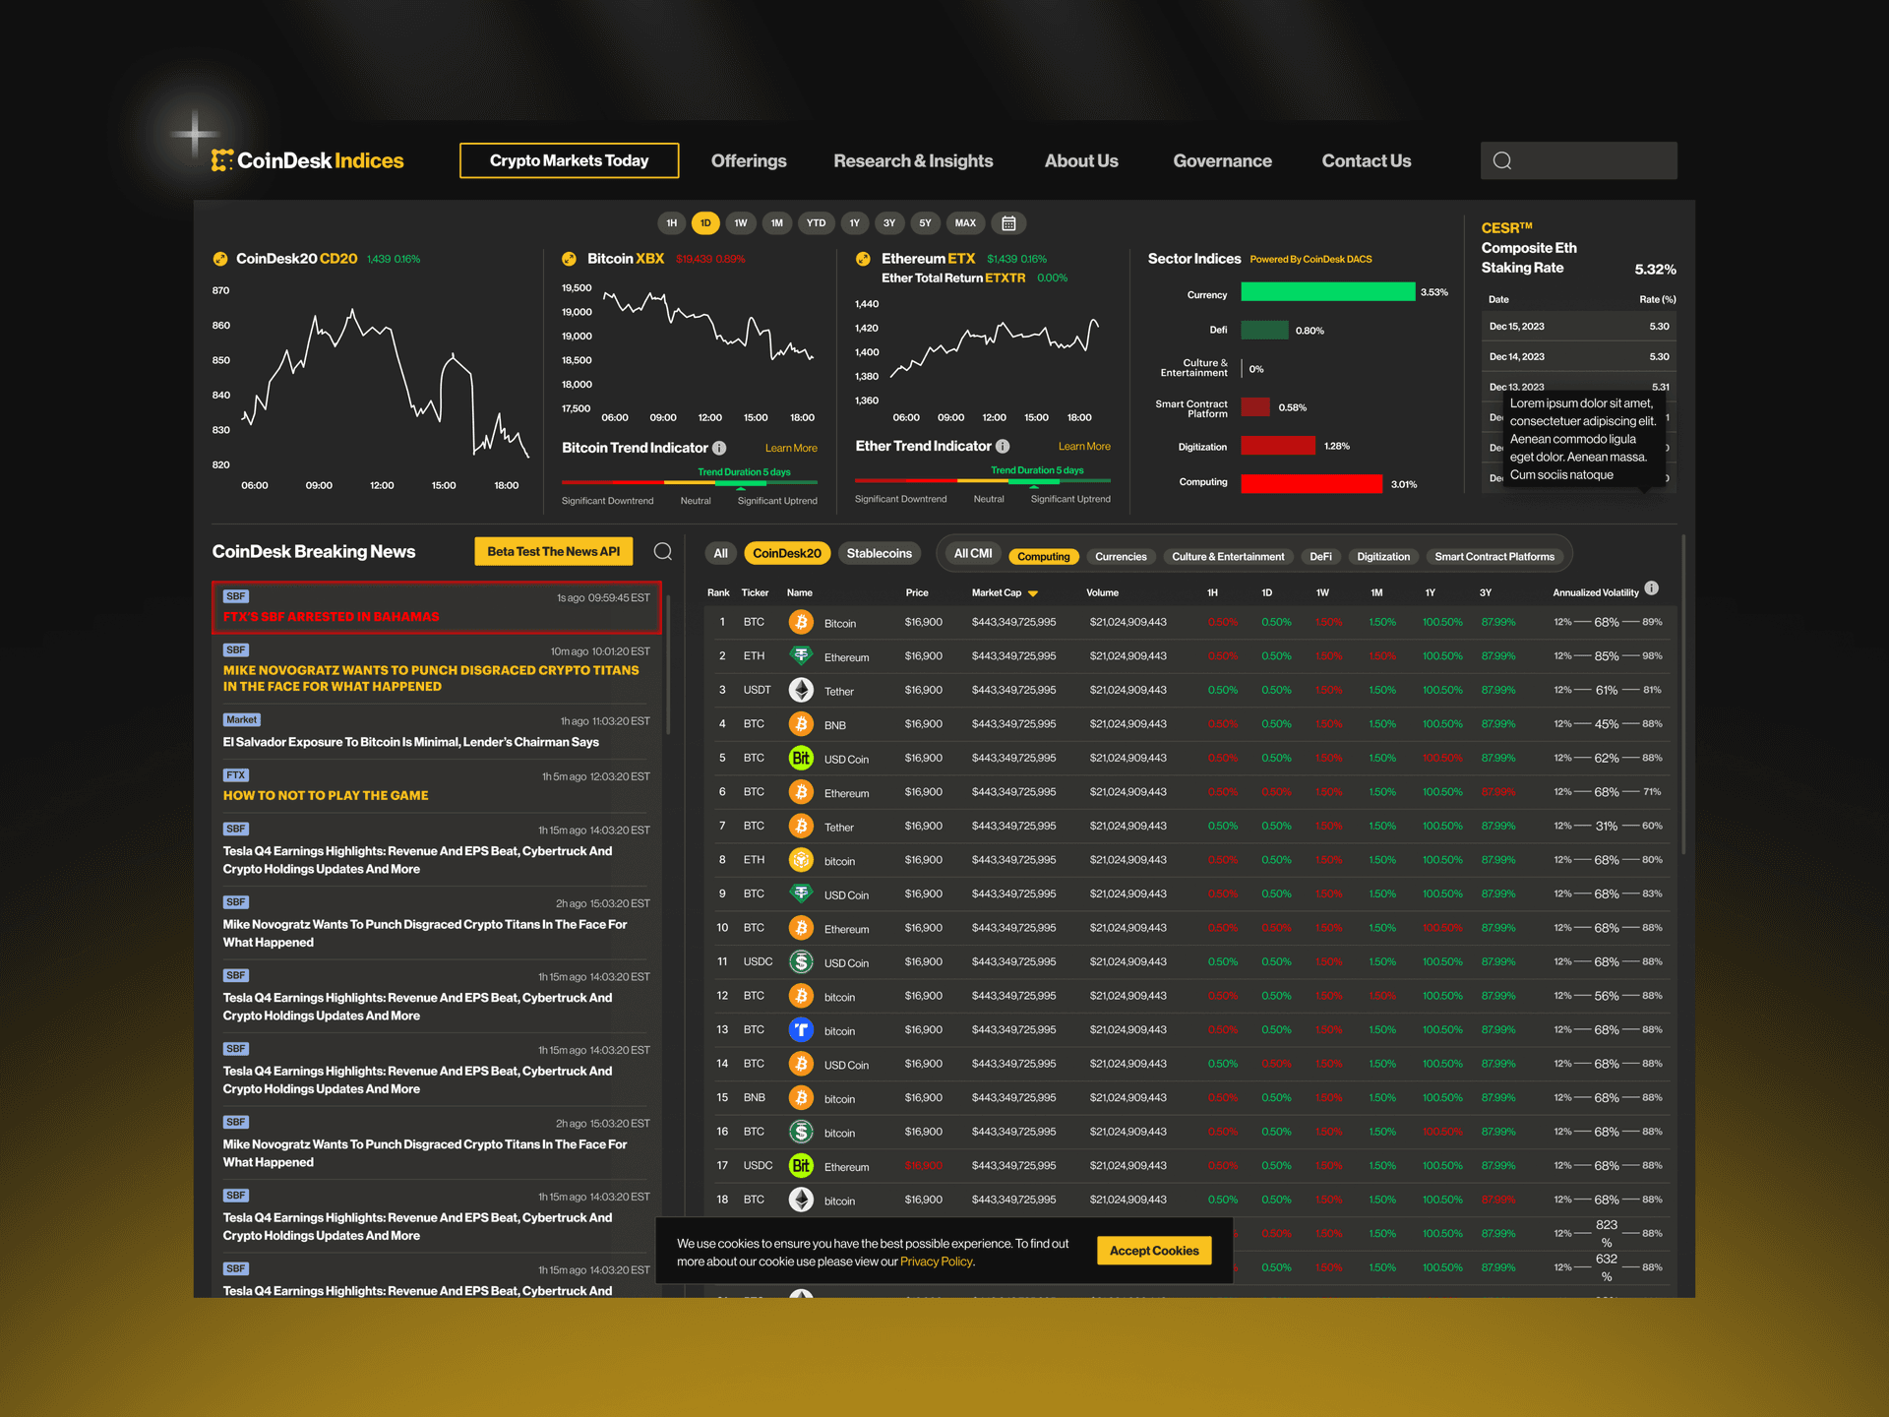Open Ether Trend Indicator info icon
The height and width of the screenshot is (1417, 1889).
(x=1003, y=446)
